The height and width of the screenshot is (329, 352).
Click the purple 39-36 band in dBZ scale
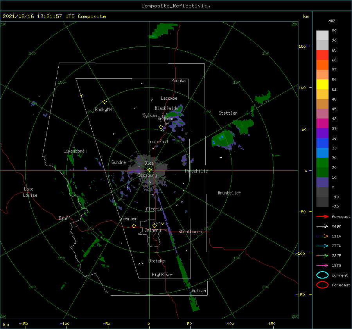coord(322,133)
